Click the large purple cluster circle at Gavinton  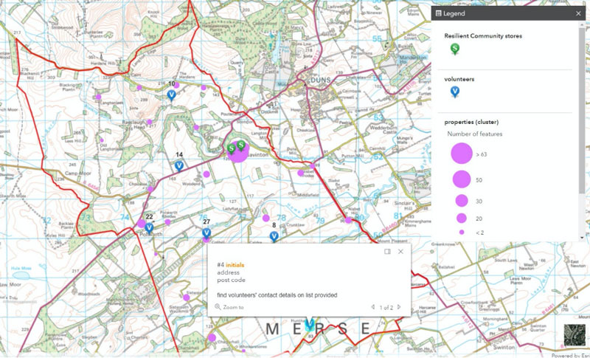pos(238,153)
